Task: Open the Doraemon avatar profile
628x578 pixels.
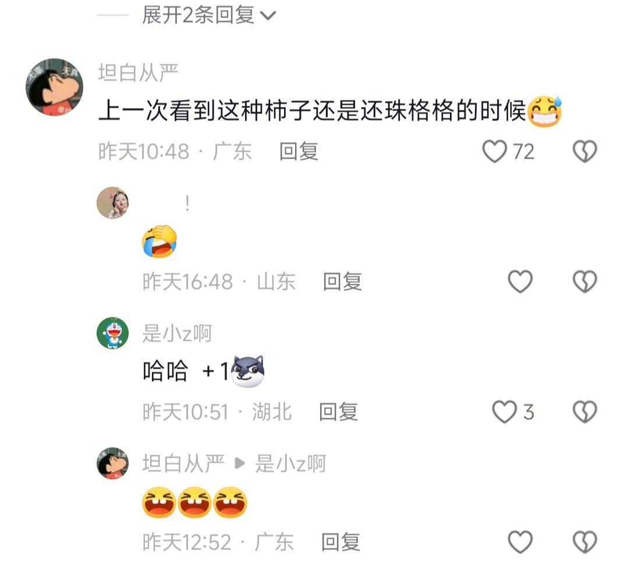Action: [112, 333]
